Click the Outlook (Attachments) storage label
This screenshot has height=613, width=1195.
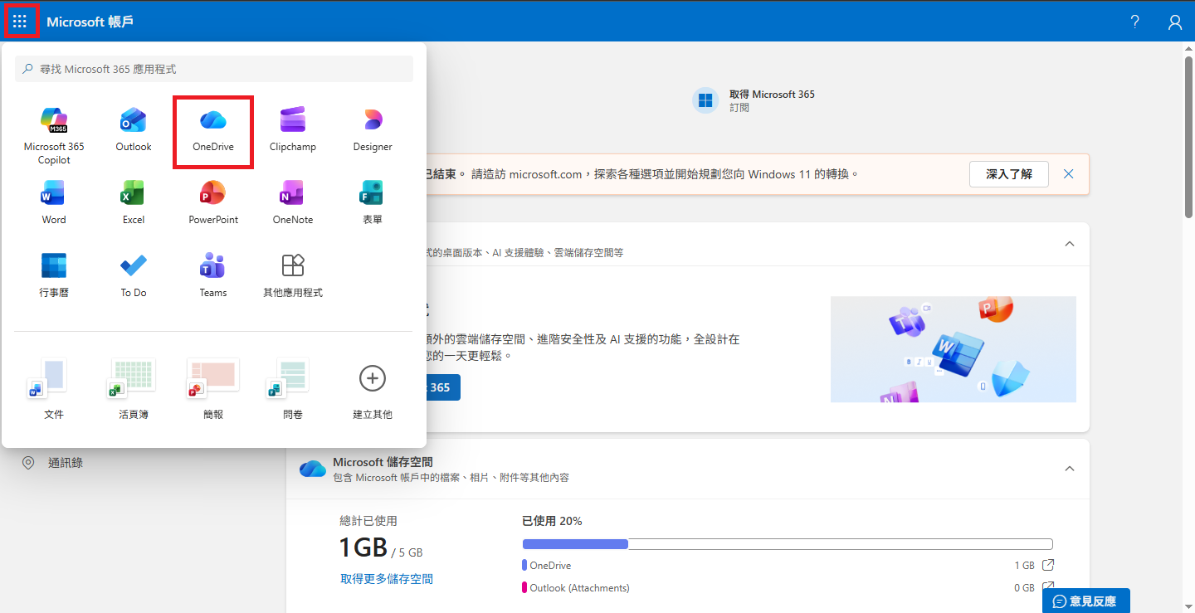point(579,588)
